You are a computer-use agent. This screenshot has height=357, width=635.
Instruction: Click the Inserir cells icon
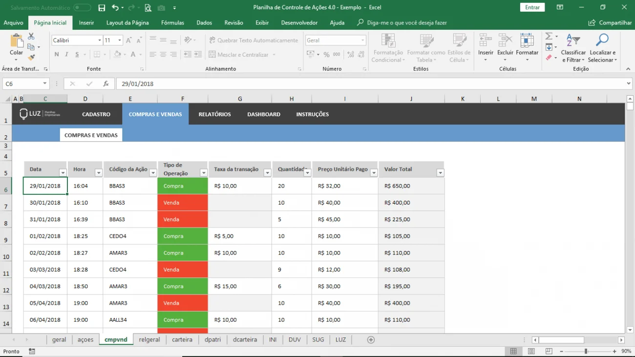486,41
